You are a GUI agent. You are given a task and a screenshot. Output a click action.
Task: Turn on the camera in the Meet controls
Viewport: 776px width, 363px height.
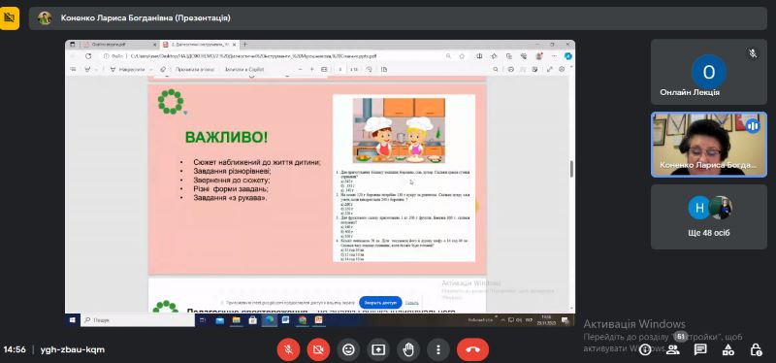[318, 349]
